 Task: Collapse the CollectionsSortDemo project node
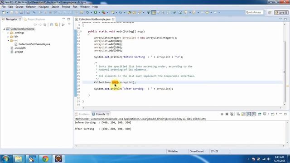pyautogui.click(x=4, y=29)
